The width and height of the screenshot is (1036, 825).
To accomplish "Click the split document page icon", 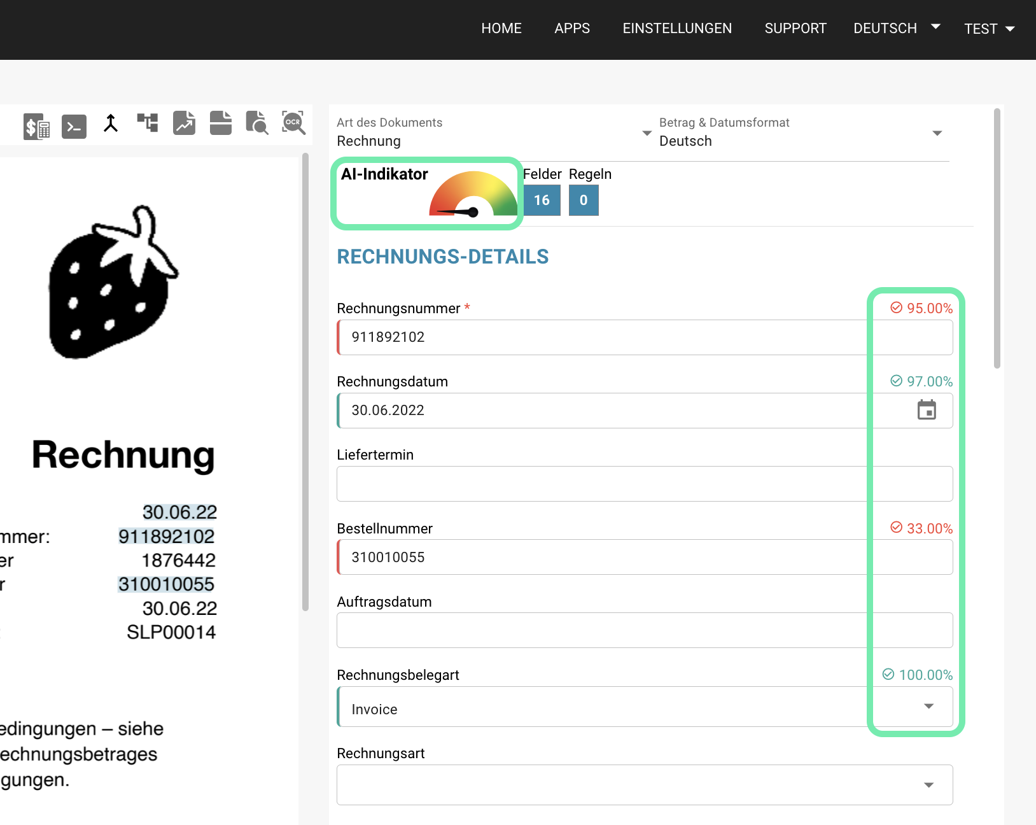I will 221,123.
